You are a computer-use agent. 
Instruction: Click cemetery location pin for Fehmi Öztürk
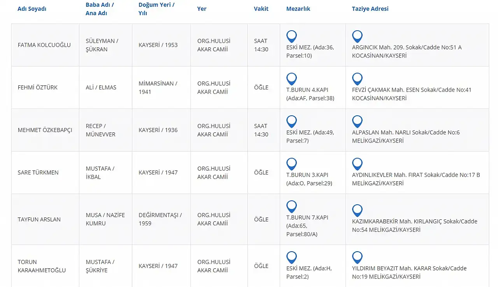click(291, 79)
